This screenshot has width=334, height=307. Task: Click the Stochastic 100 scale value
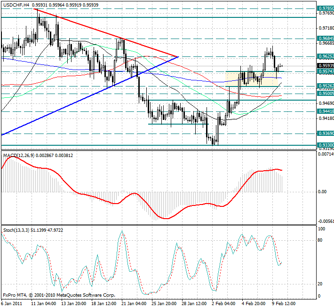click(321, 229)
